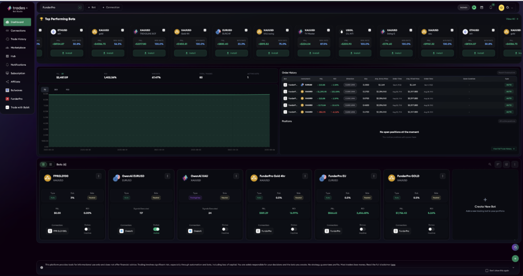Switch Bots to list view
523x276 pixels.
coord(51,164)
